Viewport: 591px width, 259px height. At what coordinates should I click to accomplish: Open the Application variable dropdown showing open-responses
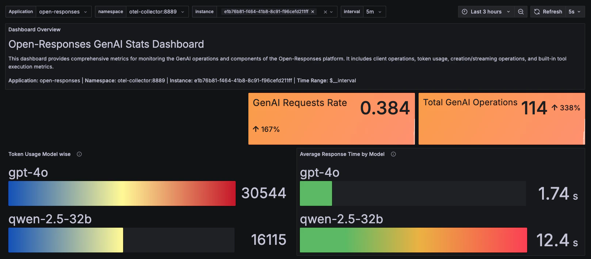click(64, 12)
